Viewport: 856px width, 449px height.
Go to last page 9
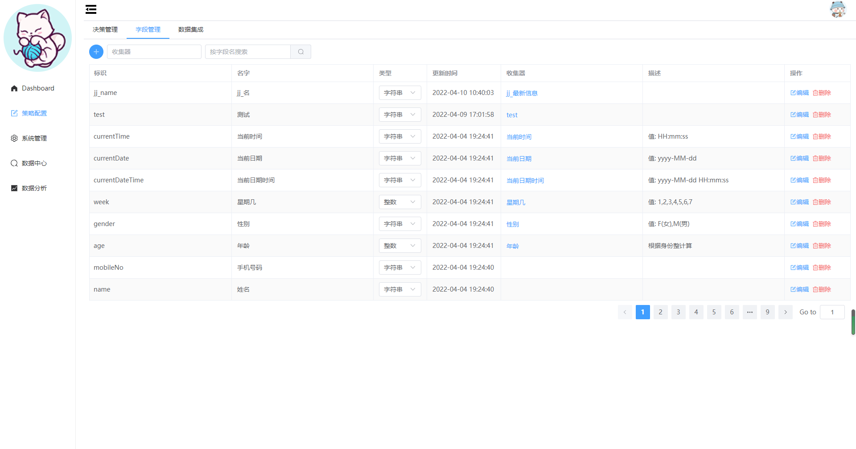(x=768, y=312)
